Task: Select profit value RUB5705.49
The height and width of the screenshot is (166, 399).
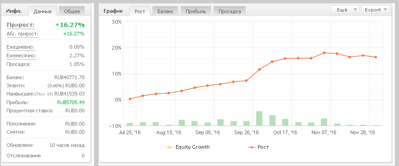Action: tap(71, 102)
